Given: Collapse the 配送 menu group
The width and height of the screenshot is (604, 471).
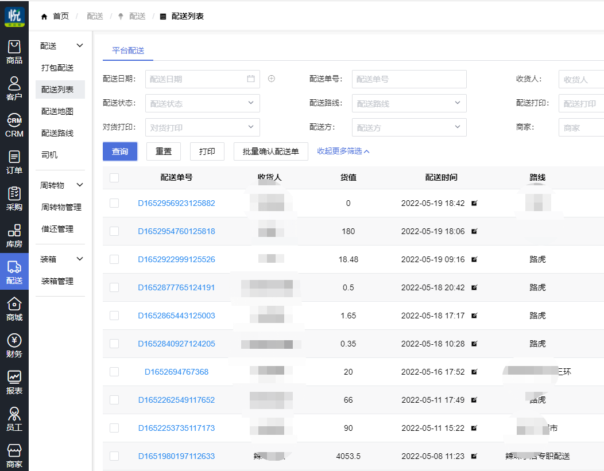Looking at the screenshot, I should [x=80, y=45].
